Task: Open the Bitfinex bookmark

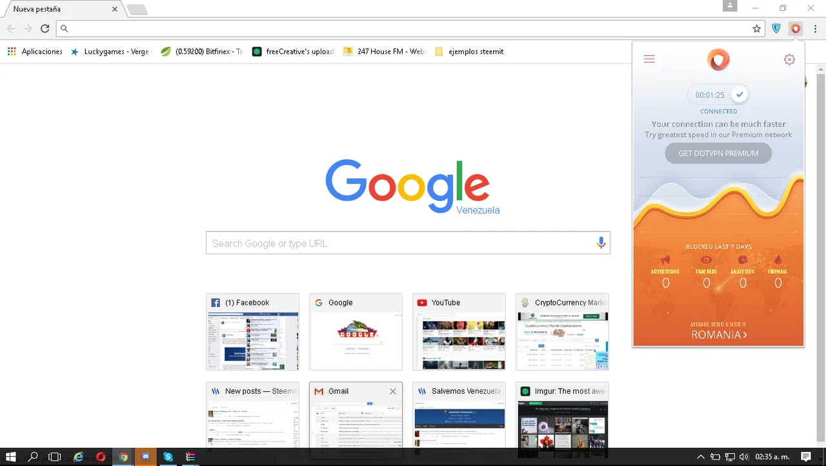Action: click(x=201, y=52)
